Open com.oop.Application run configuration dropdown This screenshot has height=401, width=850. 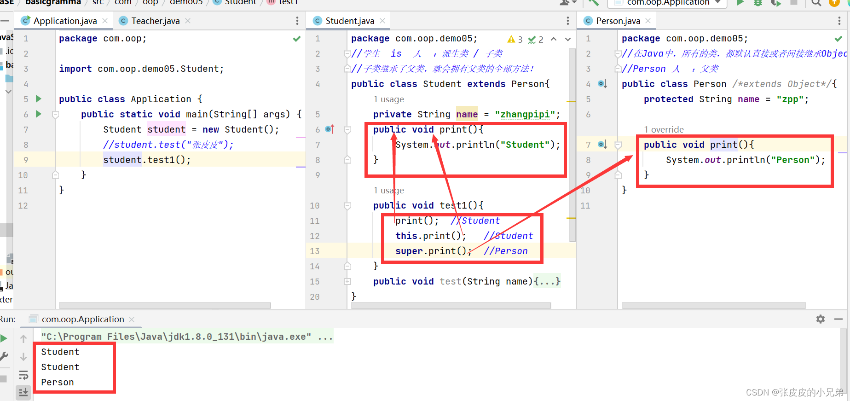pos(667,3)
